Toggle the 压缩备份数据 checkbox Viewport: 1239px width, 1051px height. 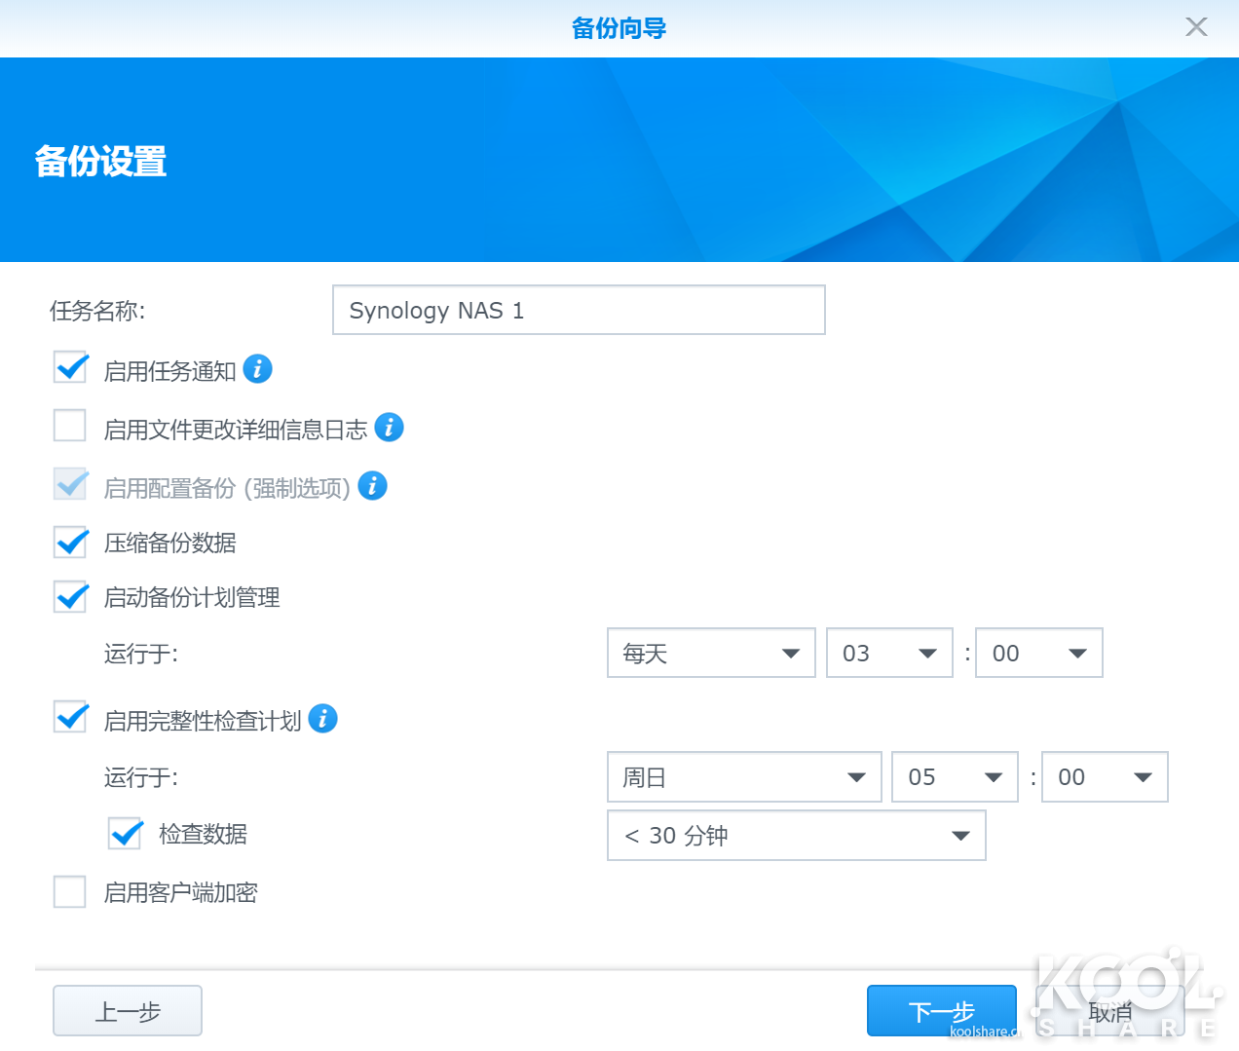tap(70, 543)
